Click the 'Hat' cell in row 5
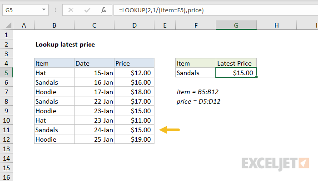The image size is (318, 181). 54,73
